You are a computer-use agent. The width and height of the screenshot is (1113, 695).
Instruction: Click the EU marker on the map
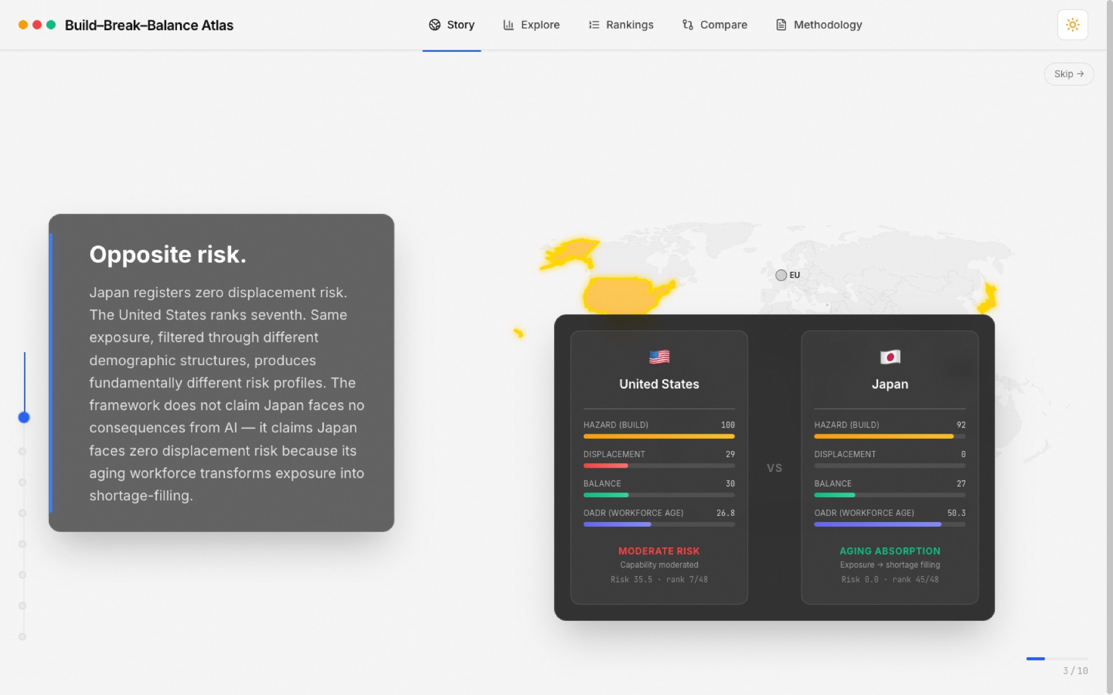click(781, 275)
